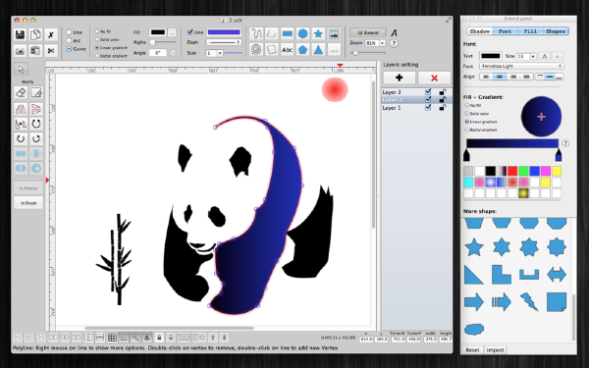Click the larger A increase font button
589x368 pixels.
pos(544,56)
